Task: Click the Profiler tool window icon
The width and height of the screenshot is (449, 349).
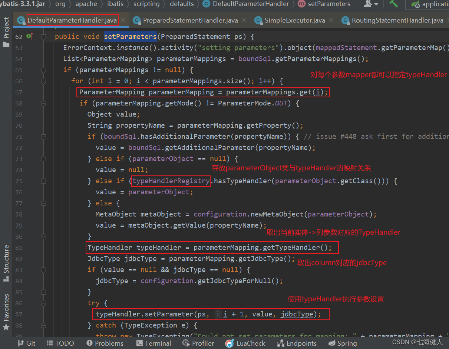Action: (x=198, y=343)
